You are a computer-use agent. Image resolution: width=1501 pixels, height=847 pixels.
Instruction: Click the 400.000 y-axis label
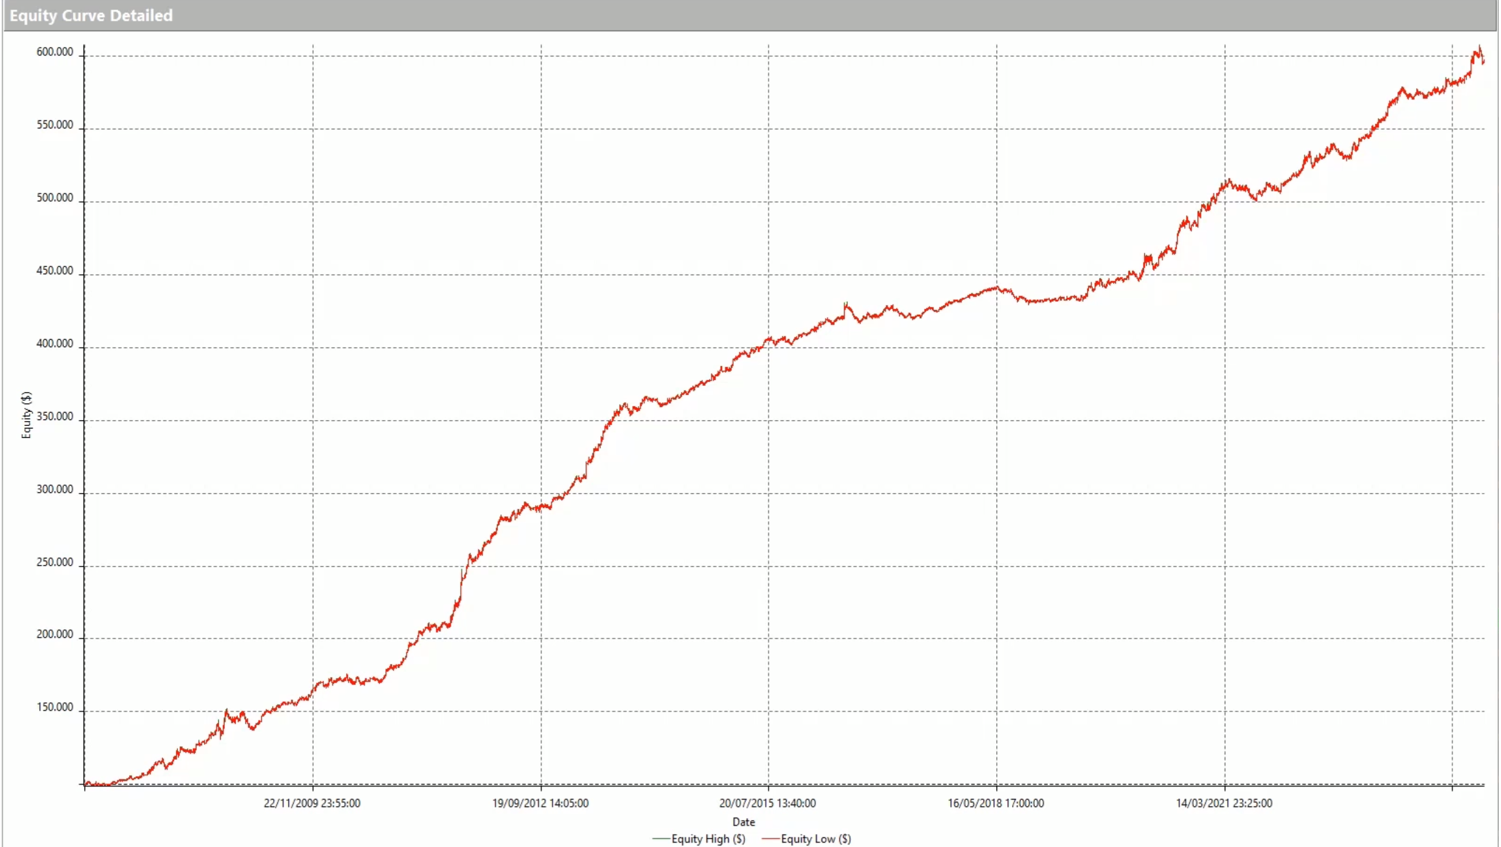click(x=55, y=343)
